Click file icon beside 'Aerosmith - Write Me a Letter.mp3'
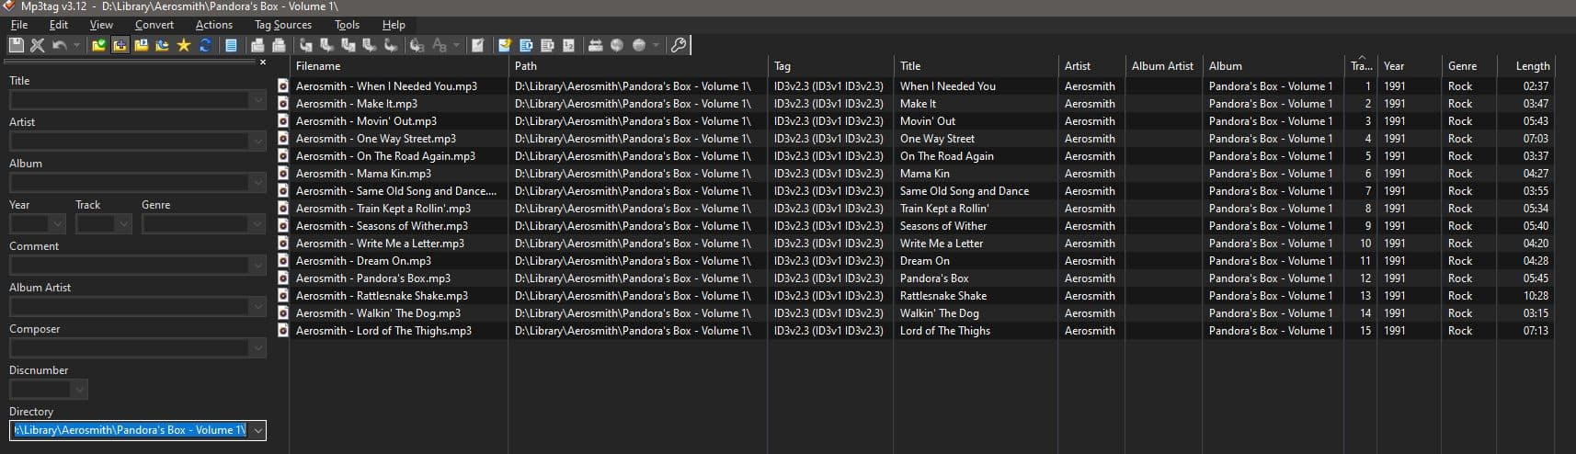This screenshot has height=454, width=1576. [x=283, y=244]
